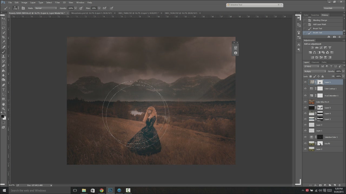Hide Color Lookup 1 layer
346x194 pixels.
(x=305, y=89)
